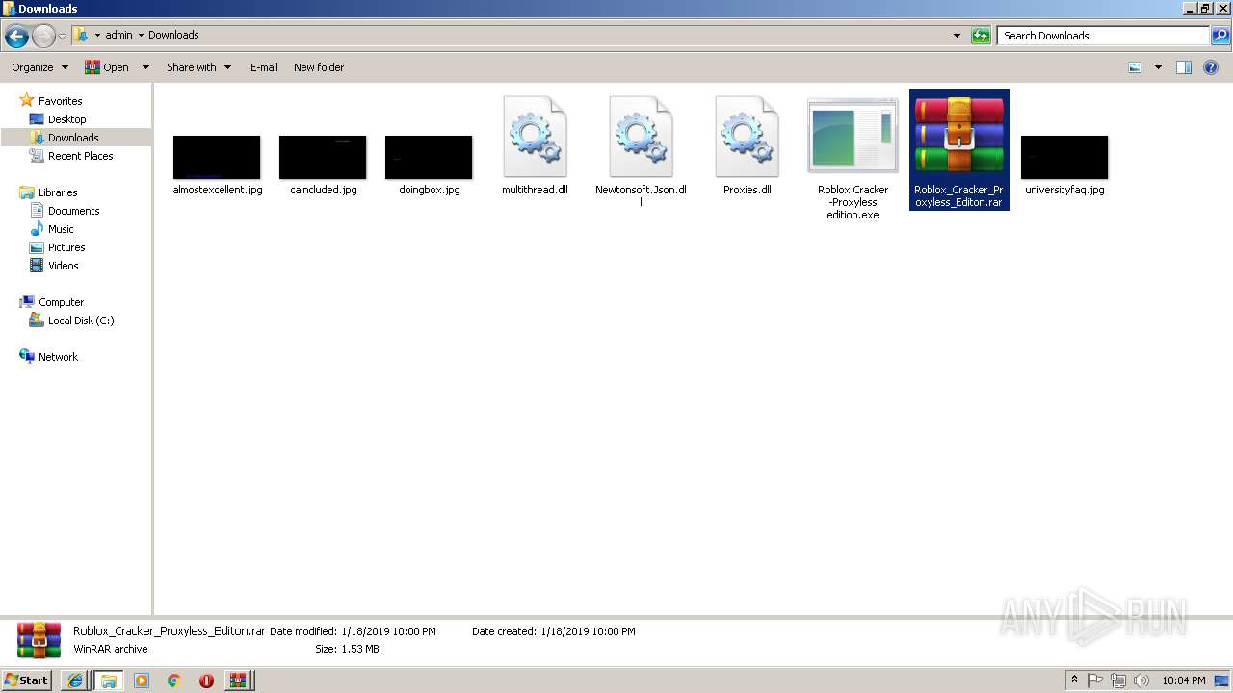Click the admin breadcrumb in address bar
The width and height of the screenshot is (1233, 693).
pyautogui.click(x=118, y=35)
